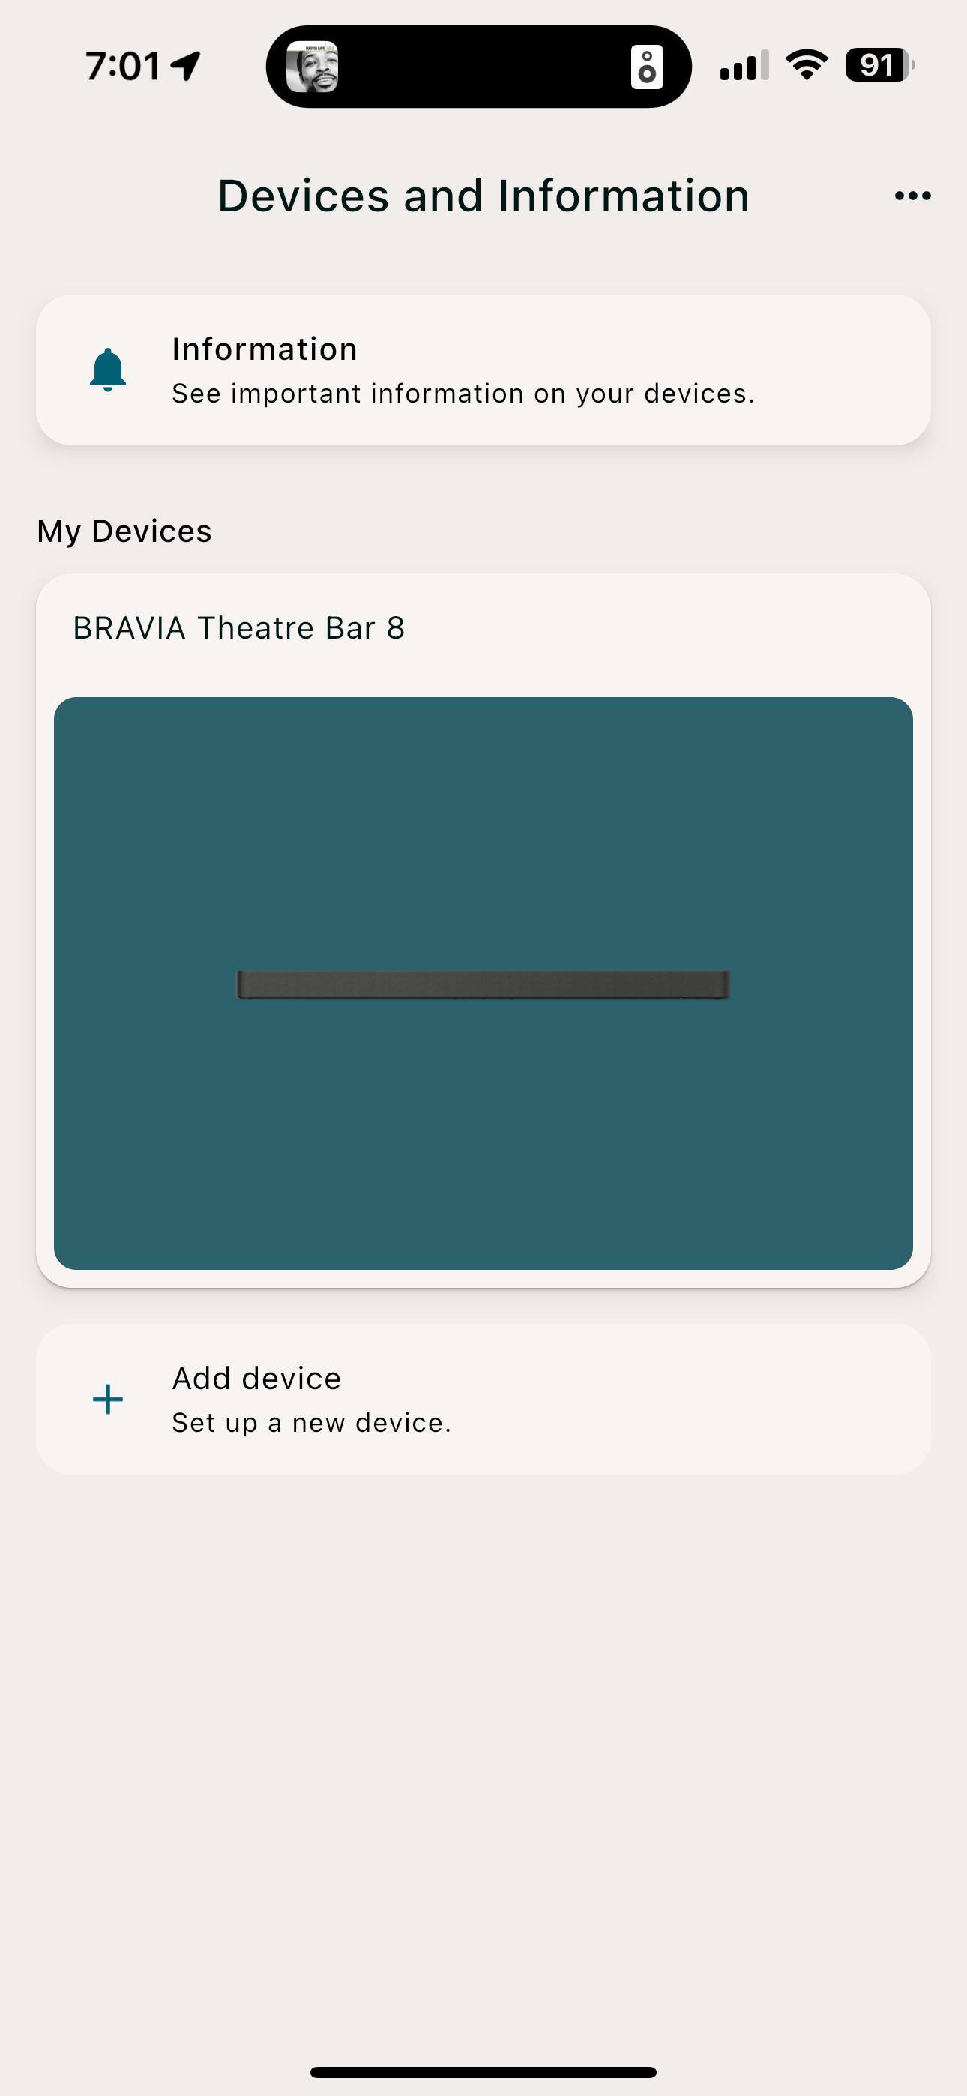Tap the soundbar product image
967x2096 pixels.
[x=483, y=984]
